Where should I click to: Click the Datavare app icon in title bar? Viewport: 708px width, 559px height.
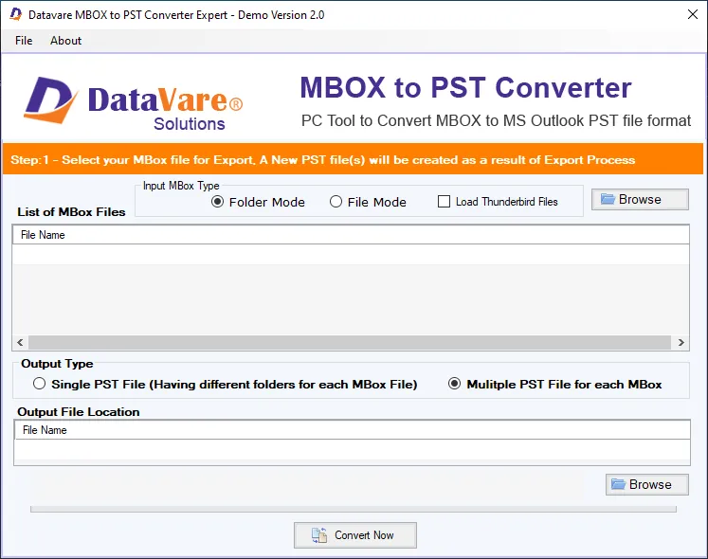pos(16,14)
